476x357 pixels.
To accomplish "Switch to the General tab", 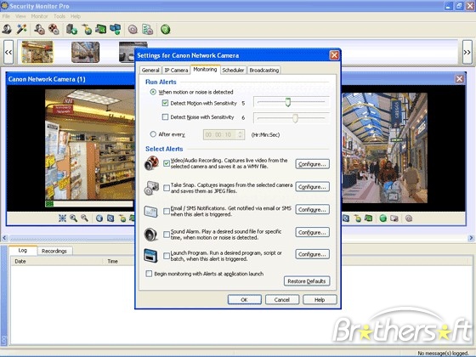I will [150, 70].
